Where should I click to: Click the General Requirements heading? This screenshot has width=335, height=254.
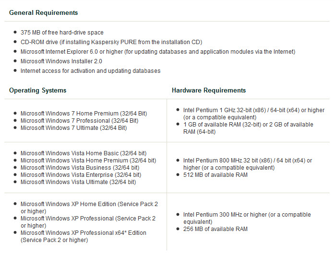click(43, 12)
